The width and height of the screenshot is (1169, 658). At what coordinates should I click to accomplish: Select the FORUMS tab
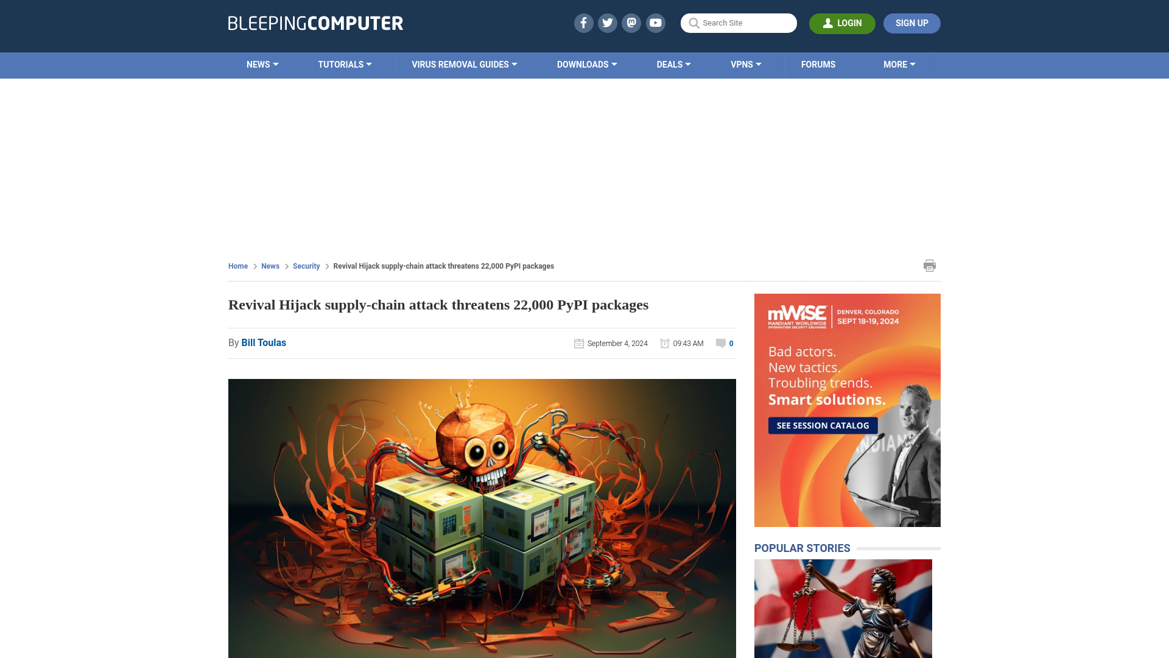coord(818,64)
